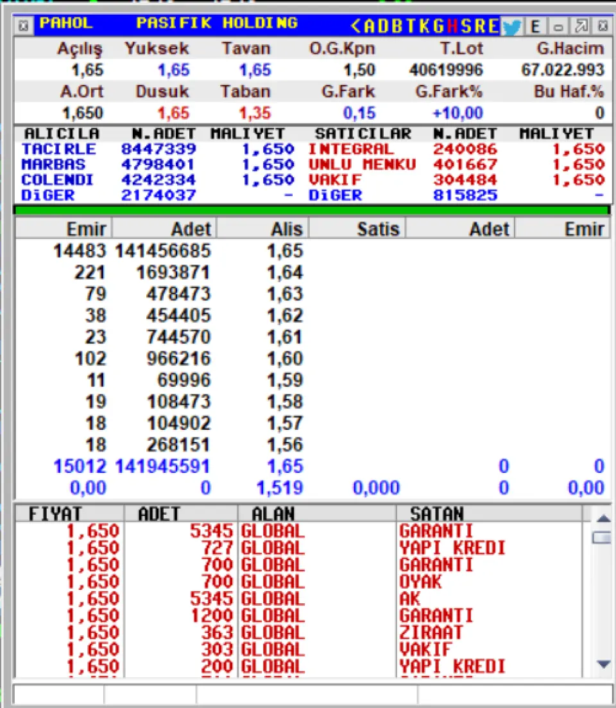Select seller INTEGRAL in SATICILAR list

click(351, 149)
